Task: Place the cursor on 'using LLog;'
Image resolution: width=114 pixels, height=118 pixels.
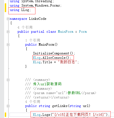Action: (x=20, y=10)
